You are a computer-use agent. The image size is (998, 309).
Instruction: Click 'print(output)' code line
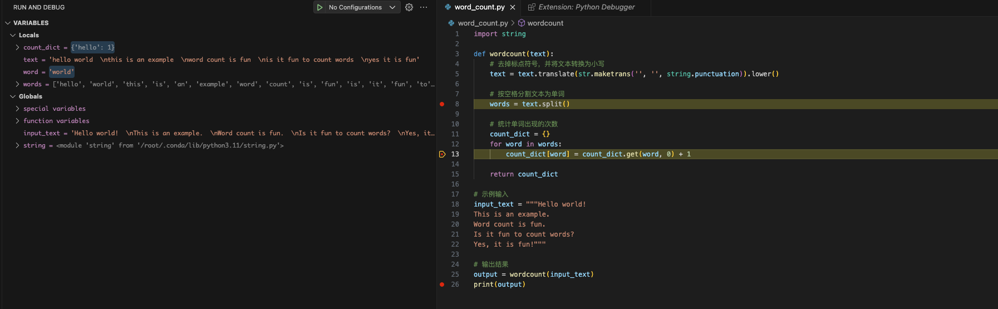499,285
